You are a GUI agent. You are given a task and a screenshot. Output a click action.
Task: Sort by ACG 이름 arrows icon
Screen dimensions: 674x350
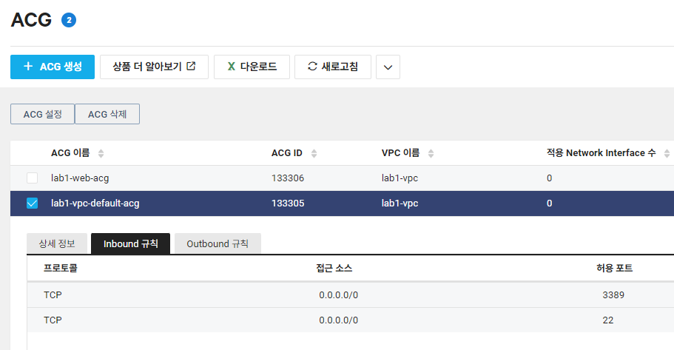101,153
